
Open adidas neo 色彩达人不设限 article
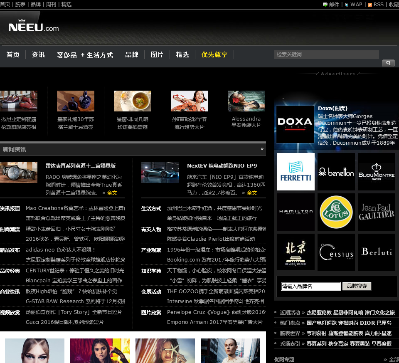coord(61,250)
